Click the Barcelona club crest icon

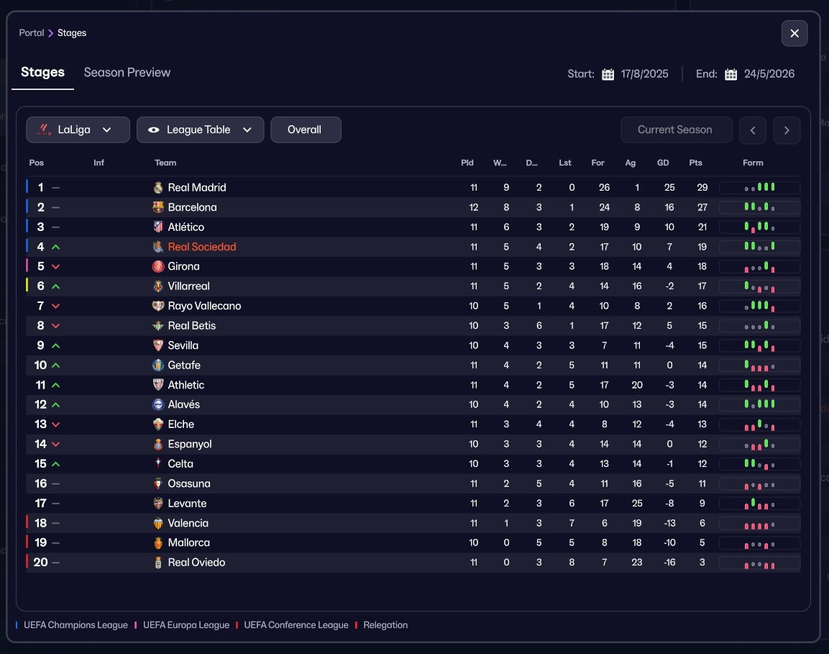[158, 207]
